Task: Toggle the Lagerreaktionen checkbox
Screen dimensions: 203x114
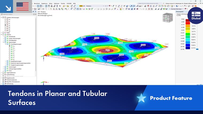Action: [3, 73]
